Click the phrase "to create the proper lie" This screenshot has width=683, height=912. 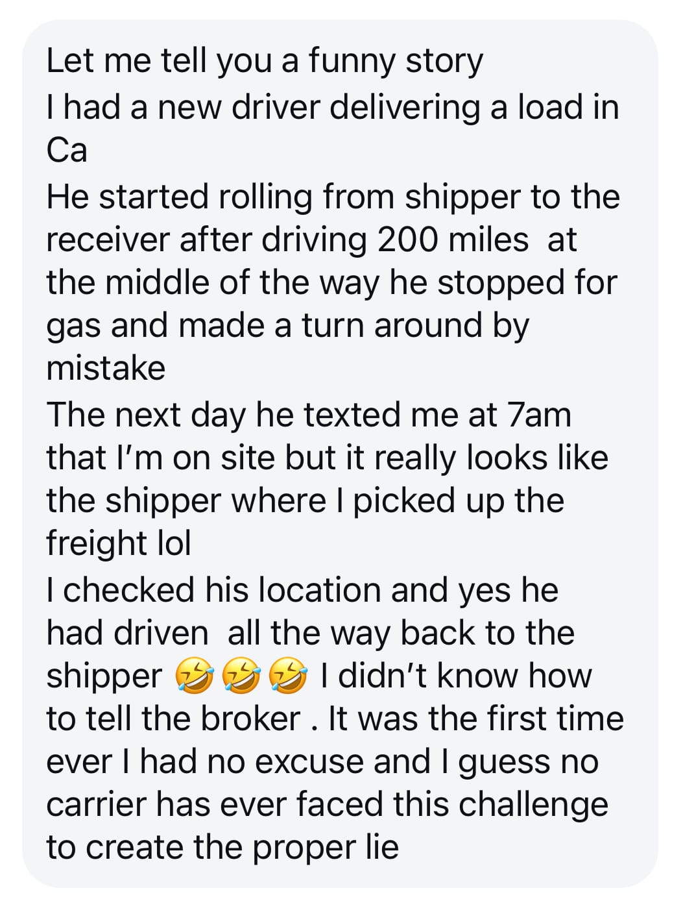click(x=222, y=847)
